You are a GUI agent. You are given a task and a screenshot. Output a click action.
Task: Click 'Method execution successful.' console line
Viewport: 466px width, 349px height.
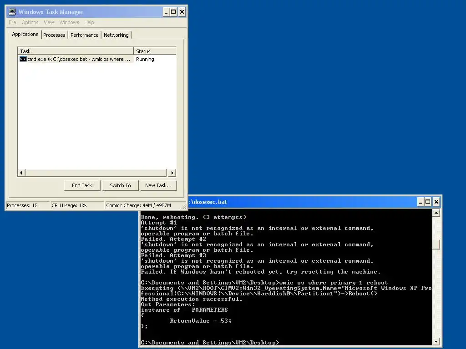[192, 299]
